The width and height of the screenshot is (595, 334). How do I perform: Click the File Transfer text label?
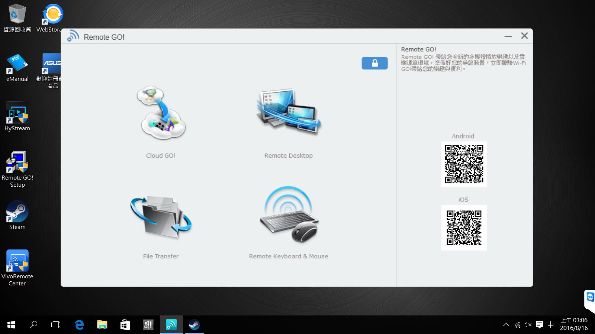pyautogui.click(x=161, y=256)
